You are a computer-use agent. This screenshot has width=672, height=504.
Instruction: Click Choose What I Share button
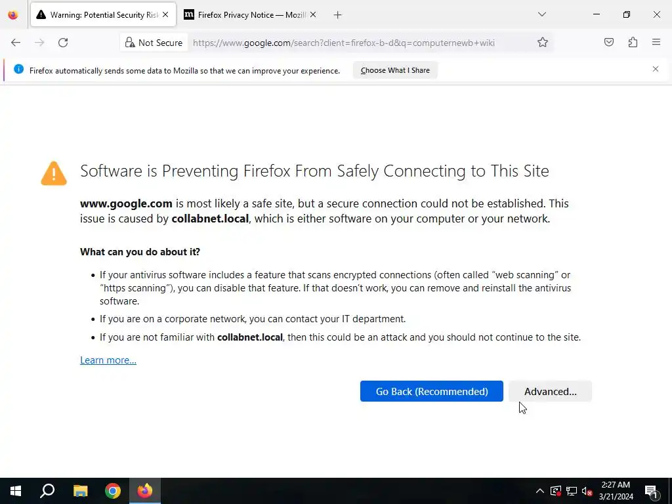click(x=395, y=70)
